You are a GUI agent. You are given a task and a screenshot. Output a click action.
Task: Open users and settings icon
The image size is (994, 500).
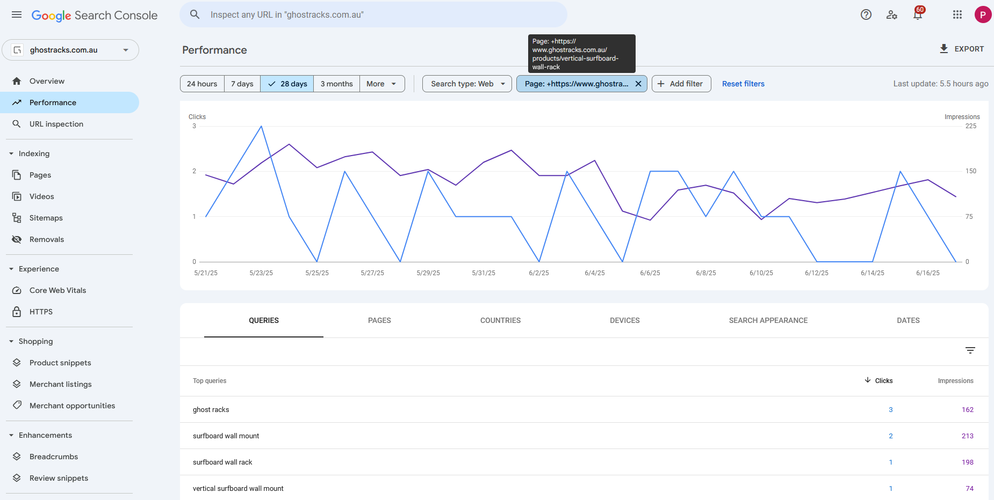point(892,14)
